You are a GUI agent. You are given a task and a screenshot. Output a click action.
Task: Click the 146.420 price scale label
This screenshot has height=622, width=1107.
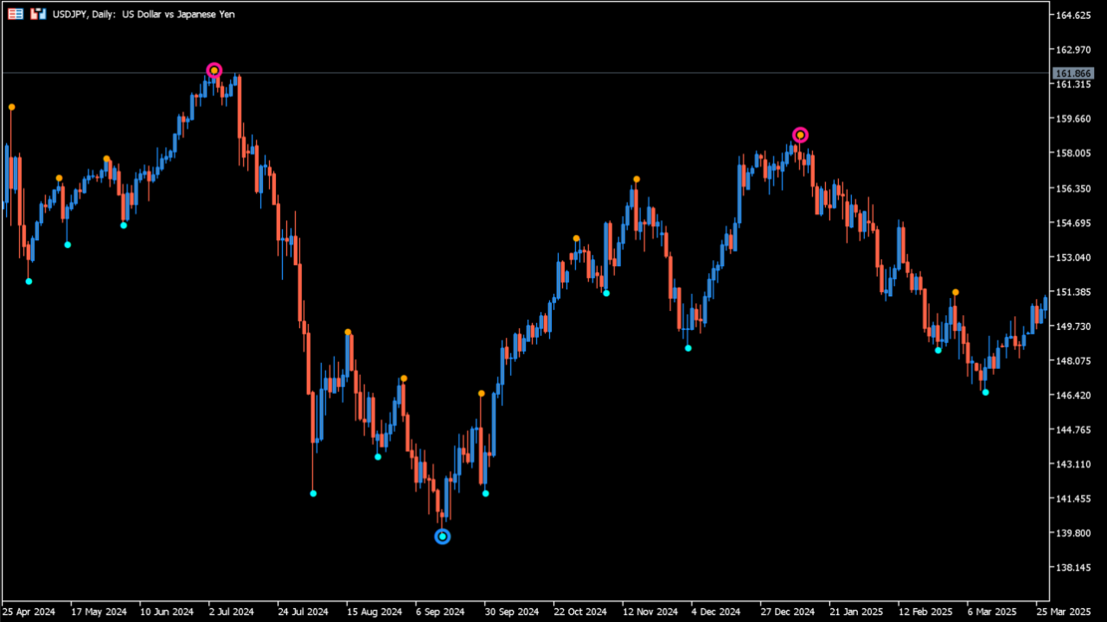pos(1073,396)
